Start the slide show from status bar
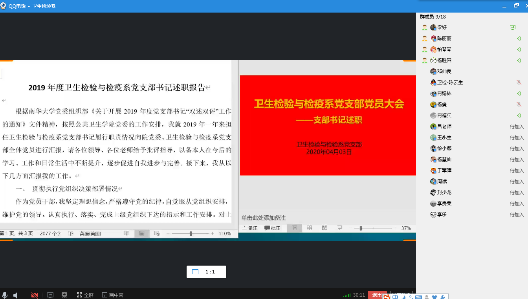This screenshot has width=528, height=299. pos(340,228)
